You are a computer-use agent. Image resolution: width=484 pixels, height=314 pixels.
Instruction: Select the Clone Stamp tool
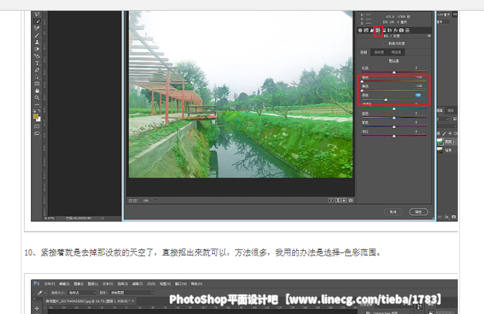(x=37, y=42)
